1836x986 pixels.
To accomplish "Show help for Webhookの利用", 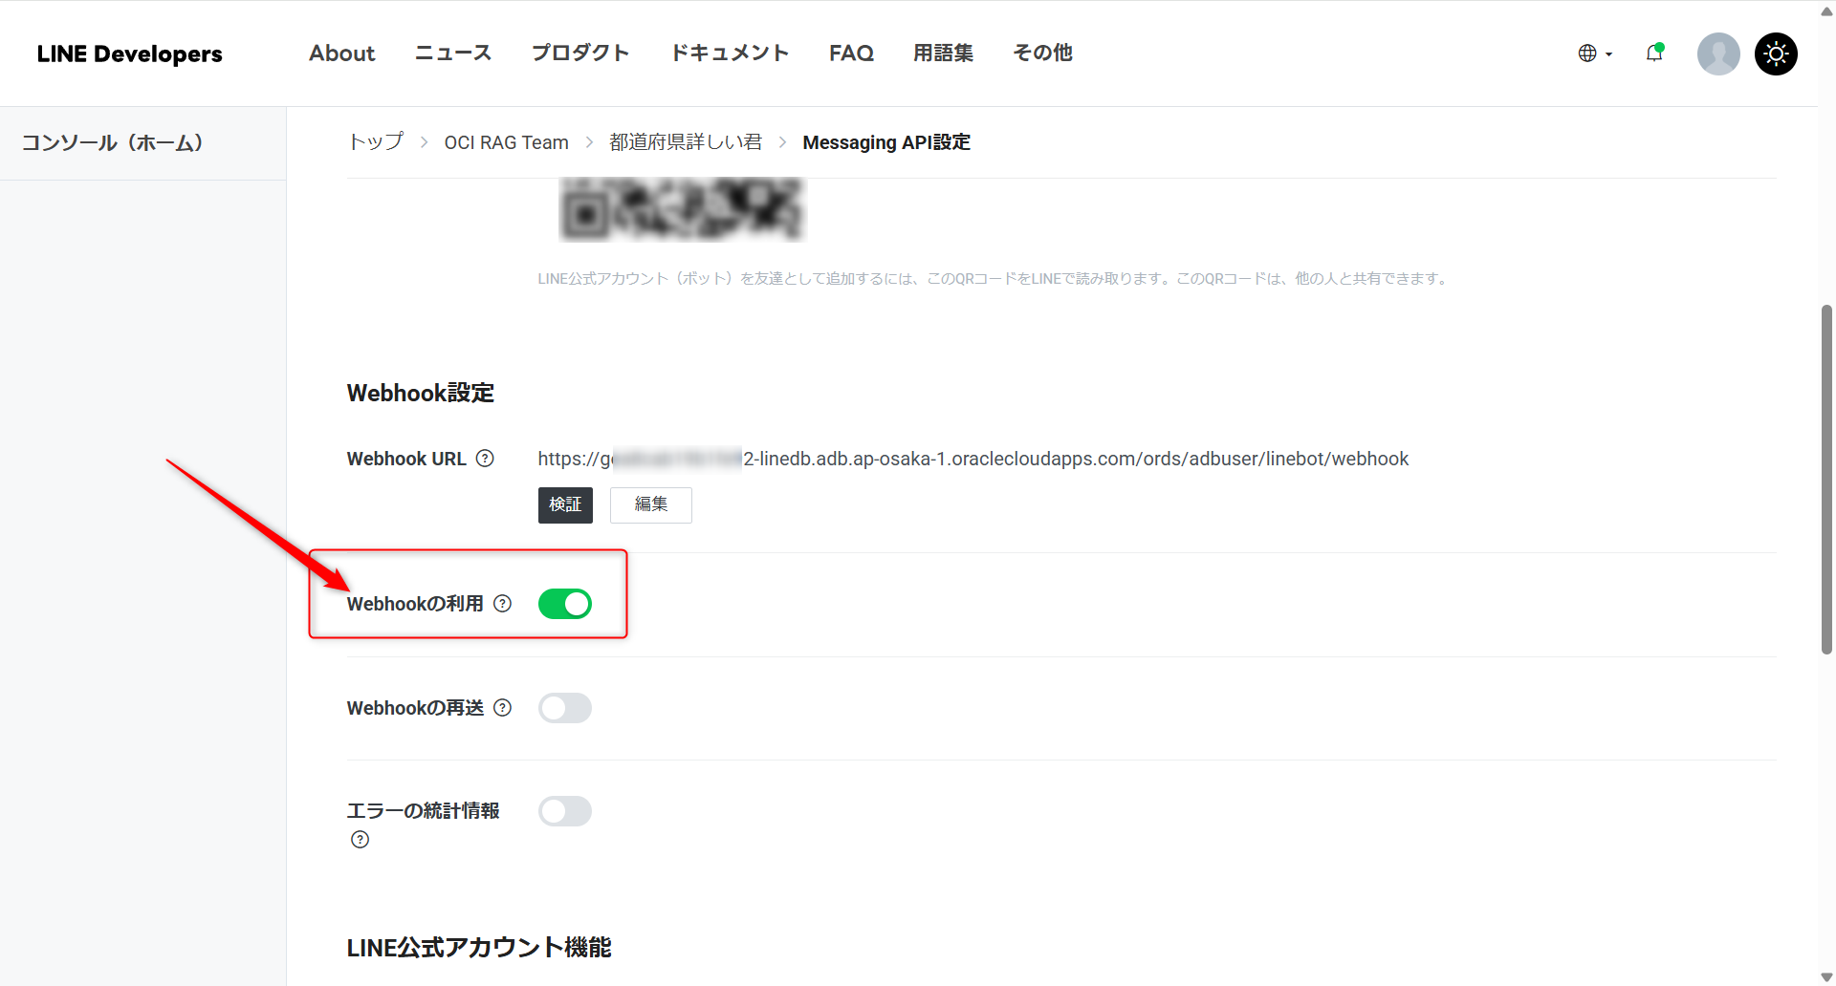I will [x=502, y=604].
